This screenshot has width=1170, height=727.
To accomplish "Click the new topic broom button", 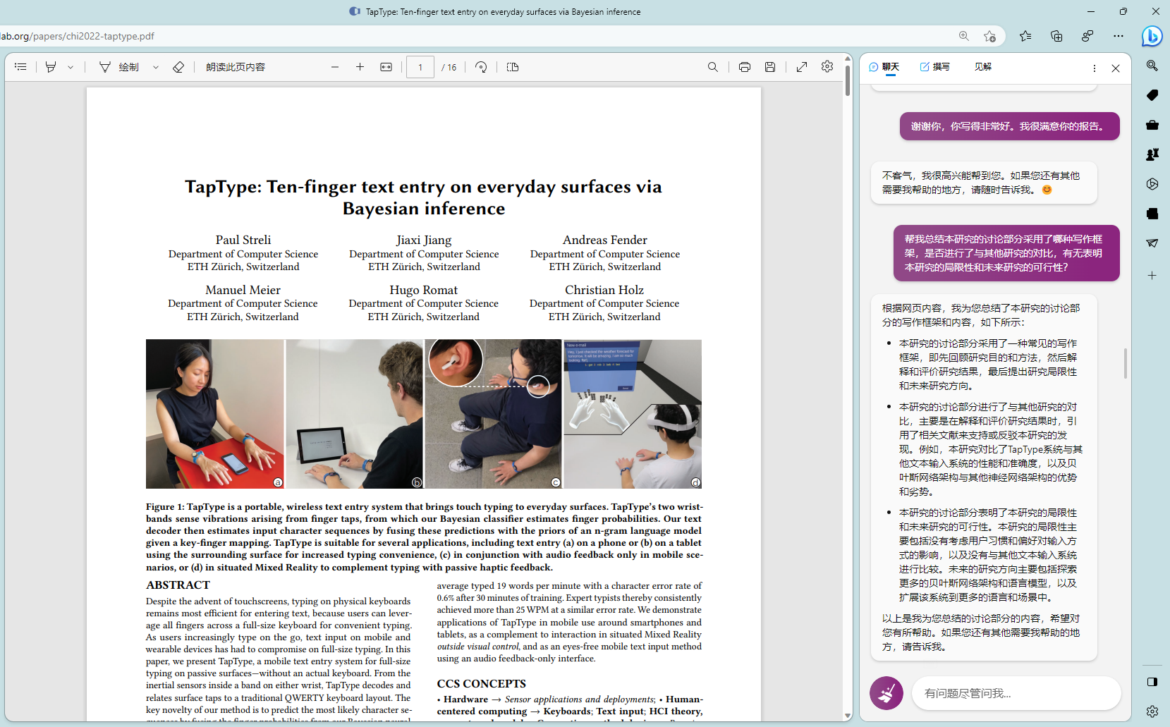I will [886, 693].
